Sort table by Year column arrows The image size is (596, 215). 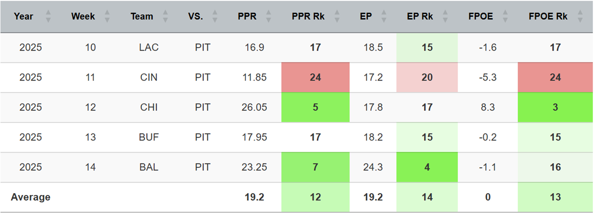point(48,17)
